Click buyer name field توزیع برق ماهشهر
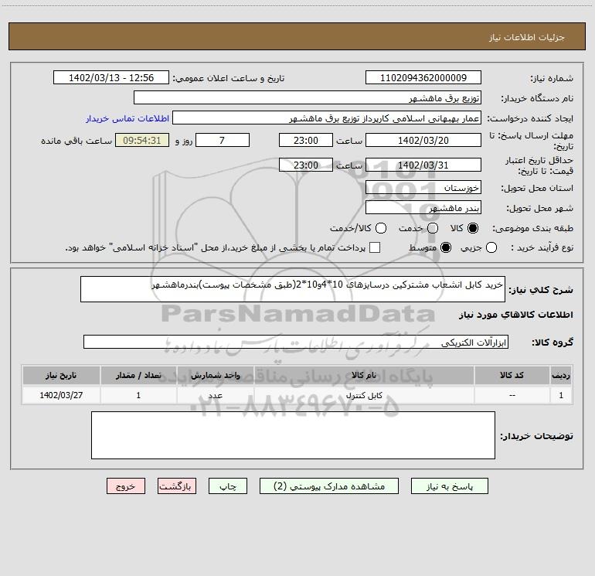The width and height of the screenshot is (595, 576). pos(308,97)
